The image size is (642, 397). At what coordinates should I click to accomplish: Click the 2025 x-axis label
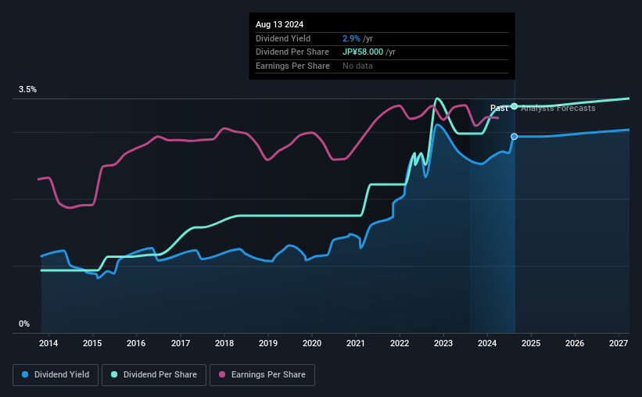(531, 343)
